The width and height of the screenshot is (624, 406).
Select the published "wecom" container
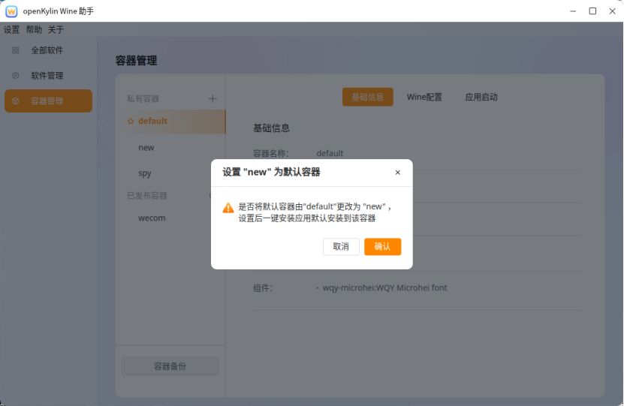click(x=152, y=218)
